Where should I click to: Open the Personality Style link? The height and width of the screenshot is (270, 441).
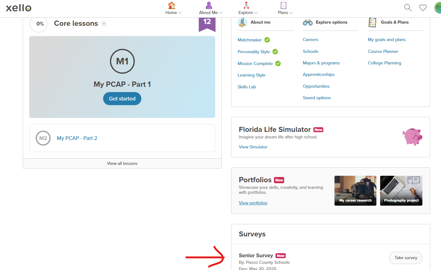click(254, 52)
